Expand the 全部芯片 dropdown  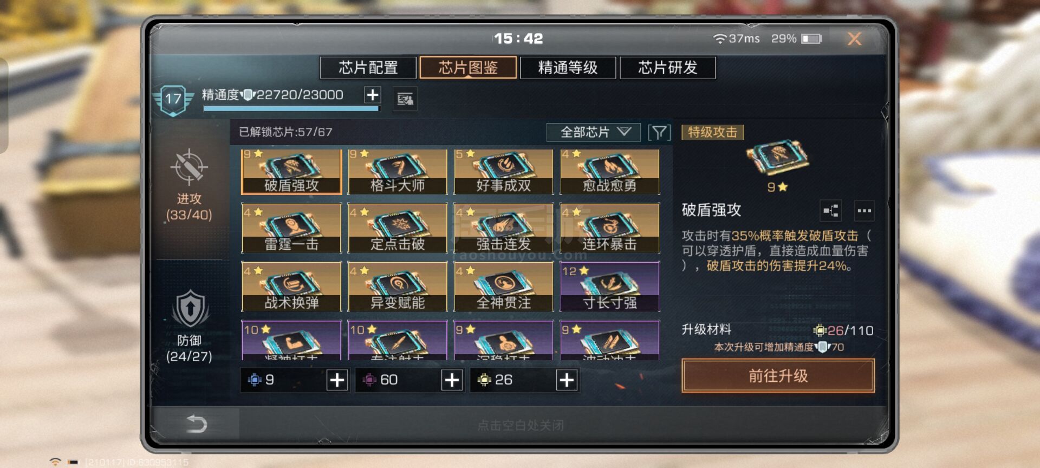tap(594, 132)
